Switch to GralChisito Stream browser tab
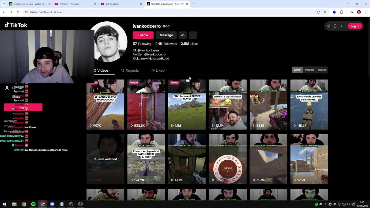The height and width of the screenshot is (208, 370). 30,4
